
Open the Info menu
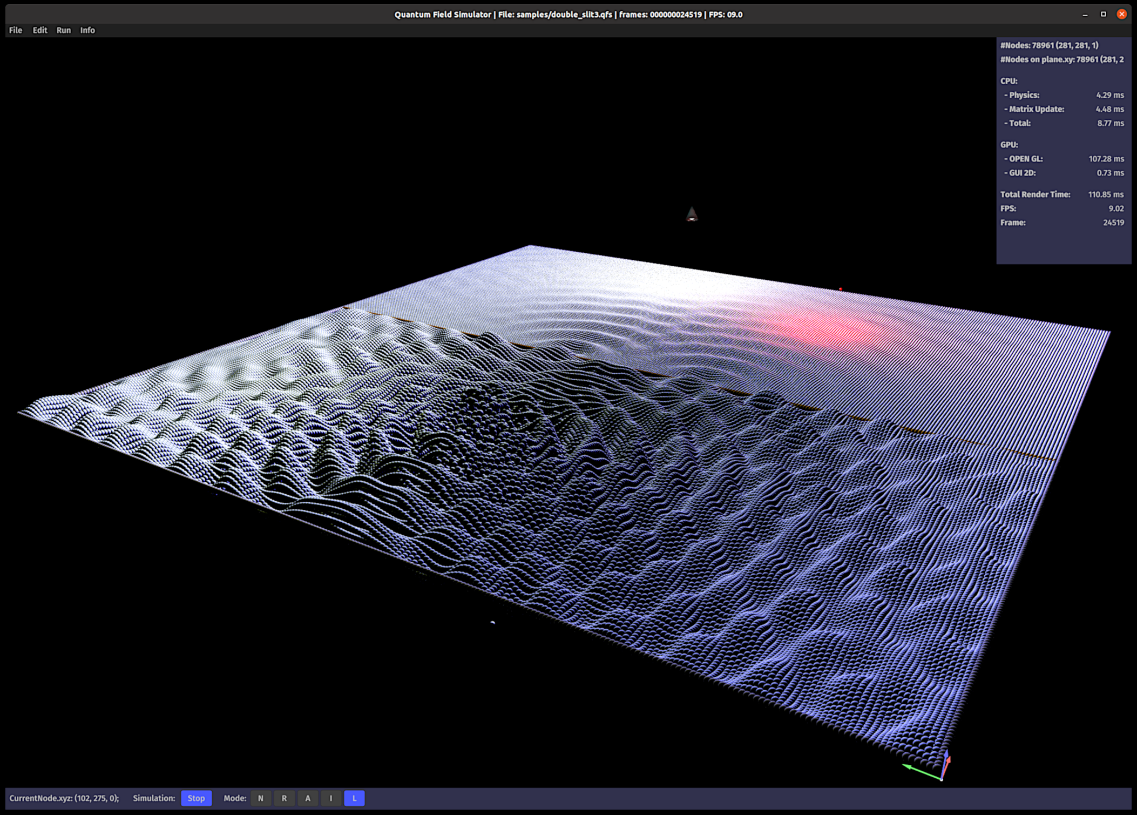pos(87,30)
